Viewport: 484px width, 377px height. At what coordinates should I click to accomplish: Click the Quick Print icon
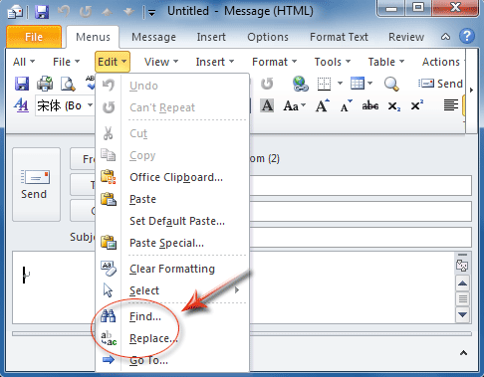coord(45,84)
